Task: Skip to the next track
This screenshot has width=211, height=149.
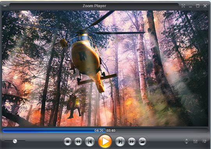Action: (x=120, y=141)
